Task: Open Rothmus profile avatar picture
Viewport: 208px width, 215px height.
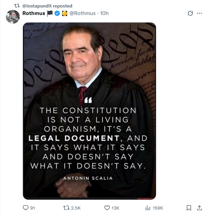Action: pyautogui.click(x=13, y=17)
